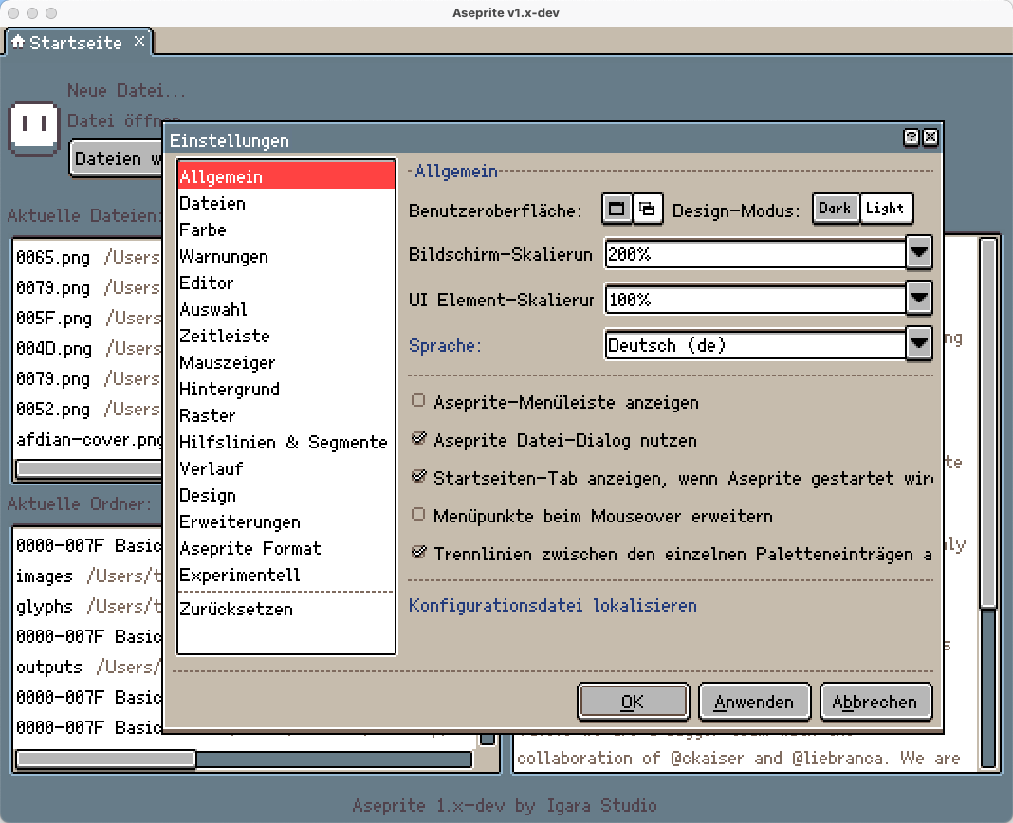1013x823 pixels.
Task: Open Design settings section
Action: (x=286, y=494)
